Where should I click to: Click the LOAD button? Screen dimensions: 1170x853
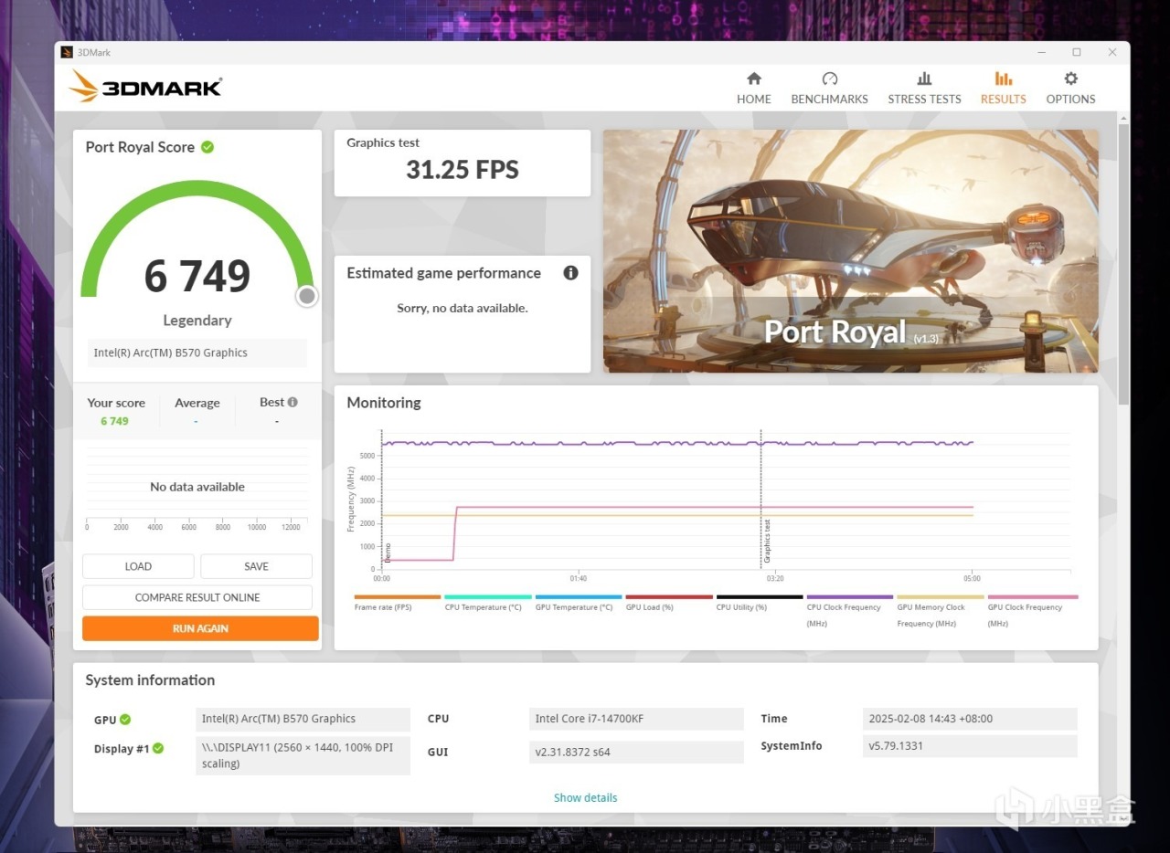[138, 566]
